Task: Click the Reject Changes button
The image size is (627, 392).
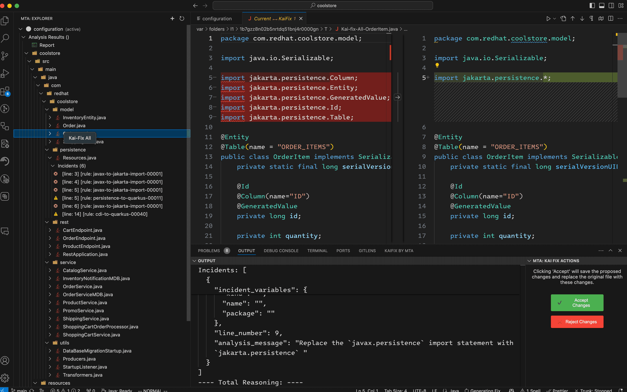Action: tap(580, 322)
